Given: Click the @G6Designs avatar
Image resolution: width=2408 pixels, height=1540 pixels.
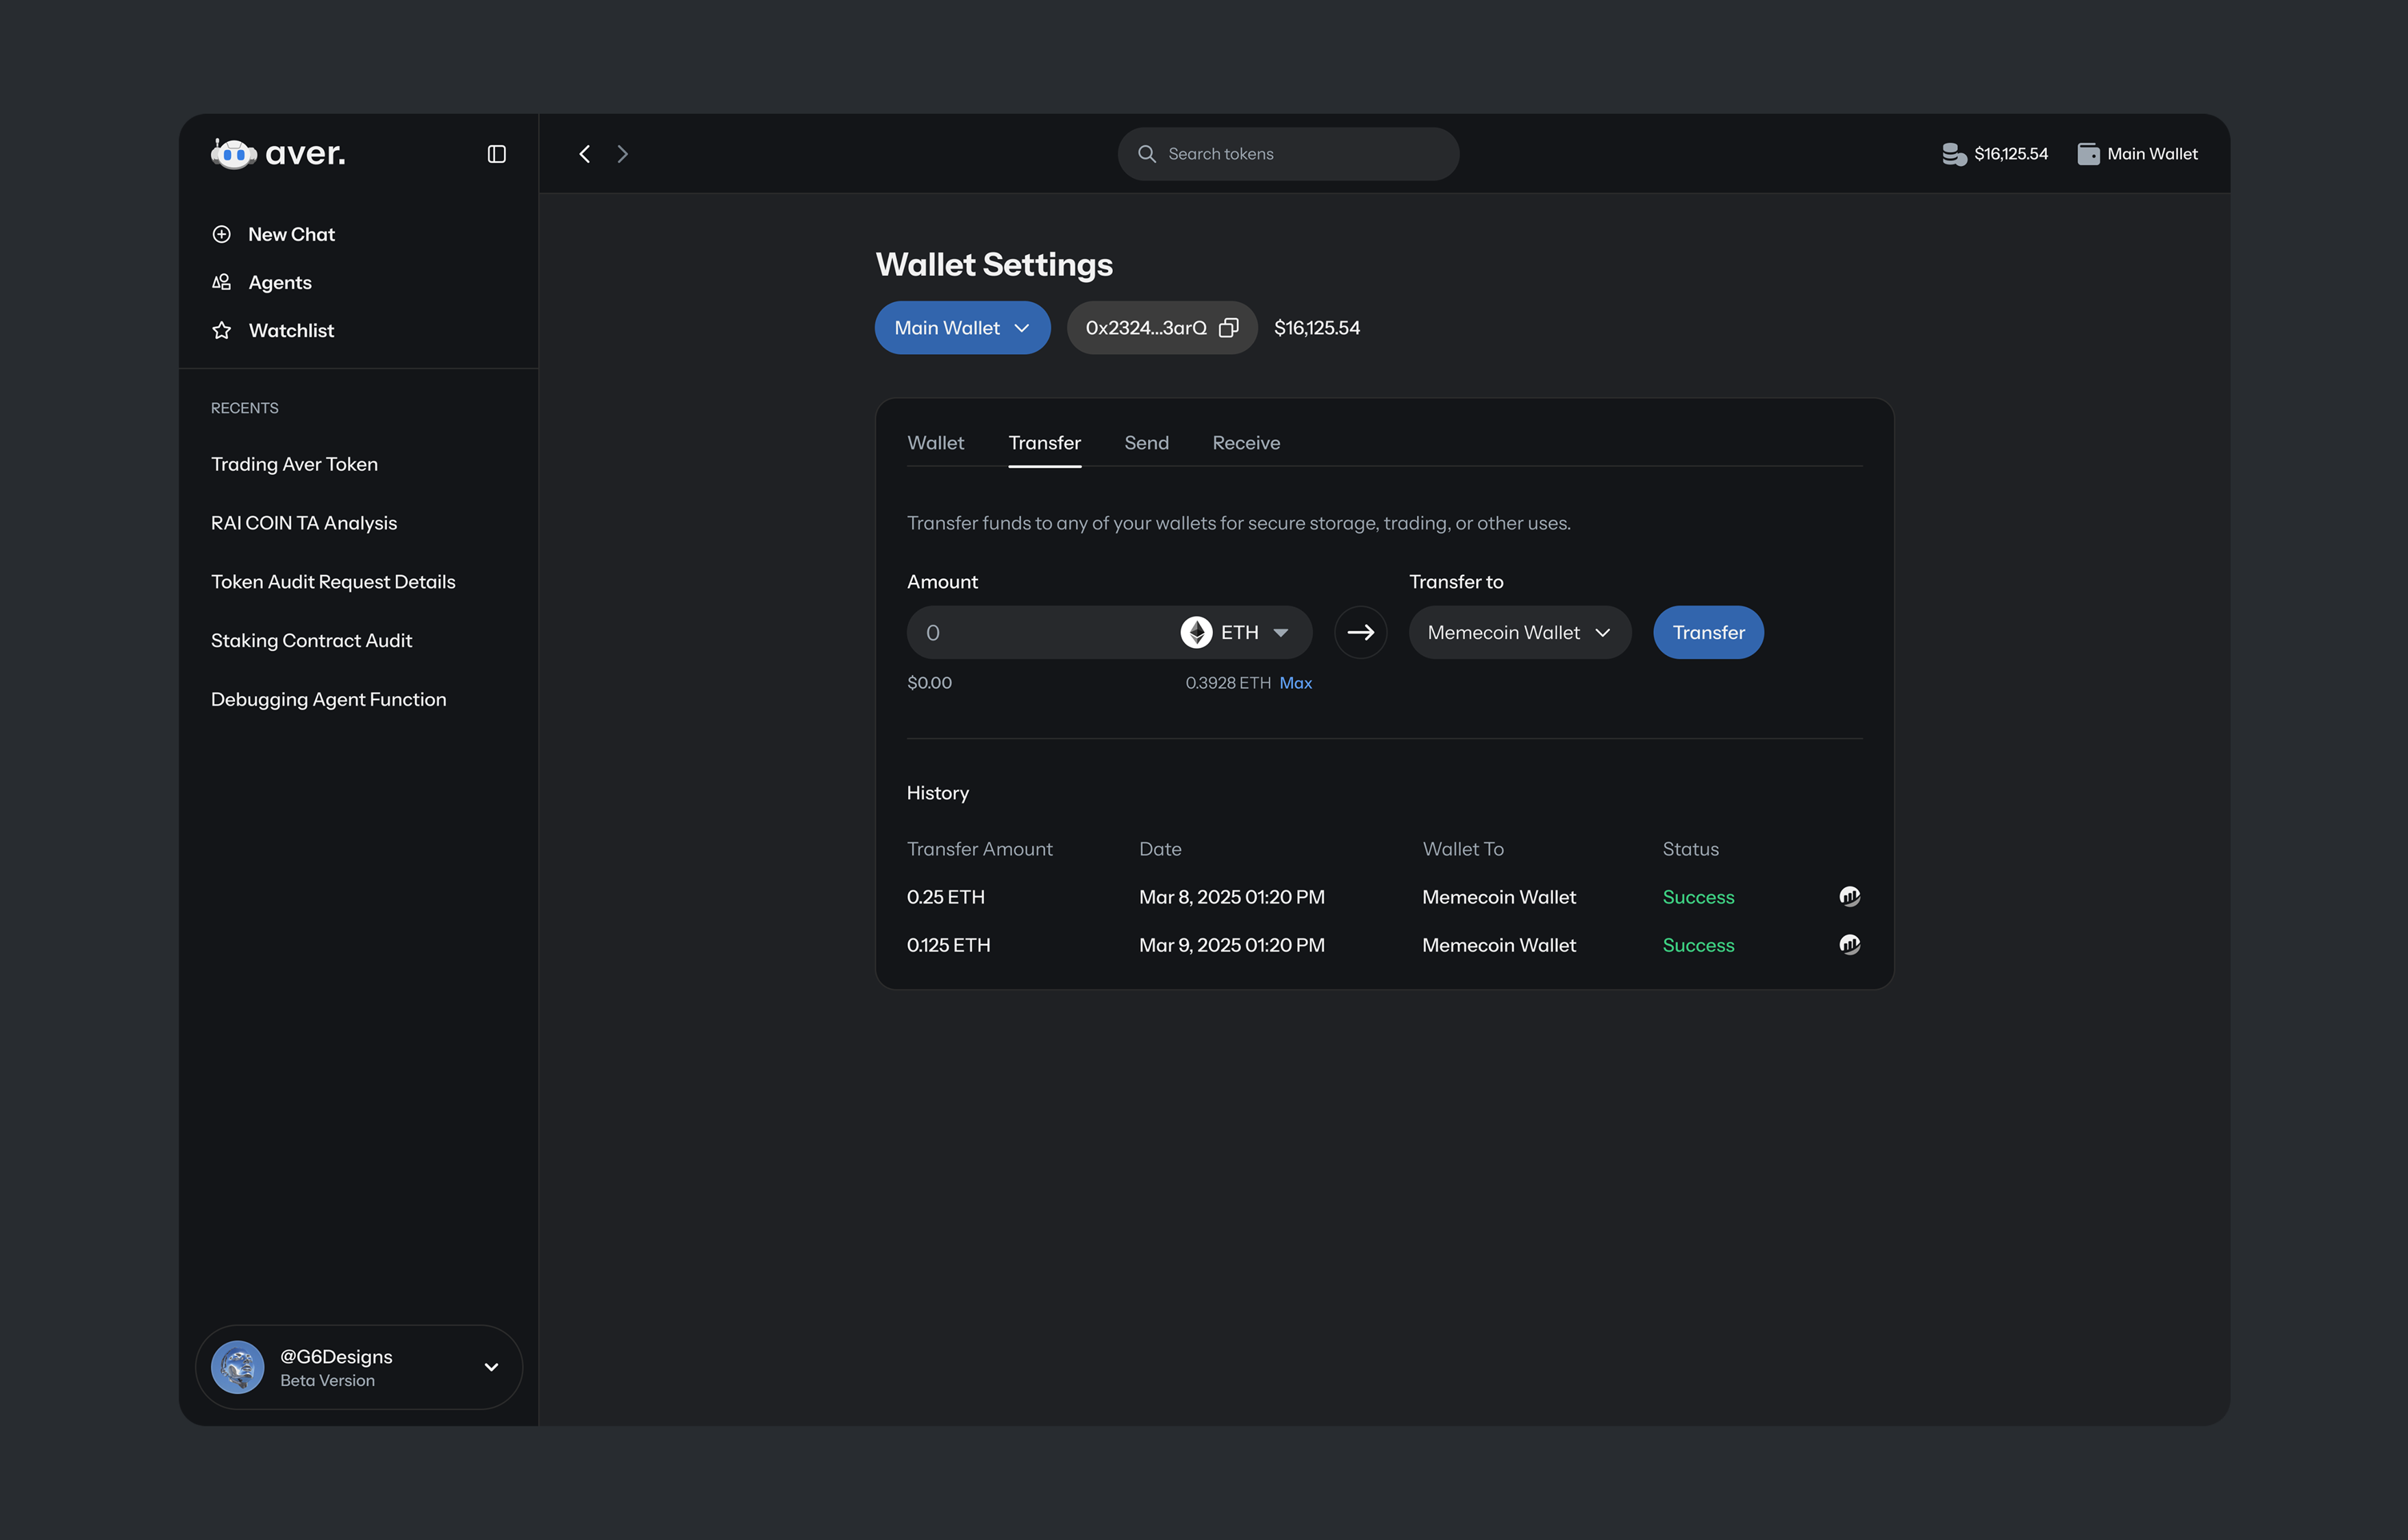Looking at the screenshot, I should click(x=238, y=1366).
